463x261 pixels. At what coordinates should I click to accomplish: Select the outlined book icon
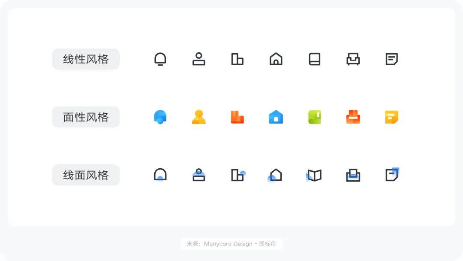pyautogui.click(x=314, y=59)
